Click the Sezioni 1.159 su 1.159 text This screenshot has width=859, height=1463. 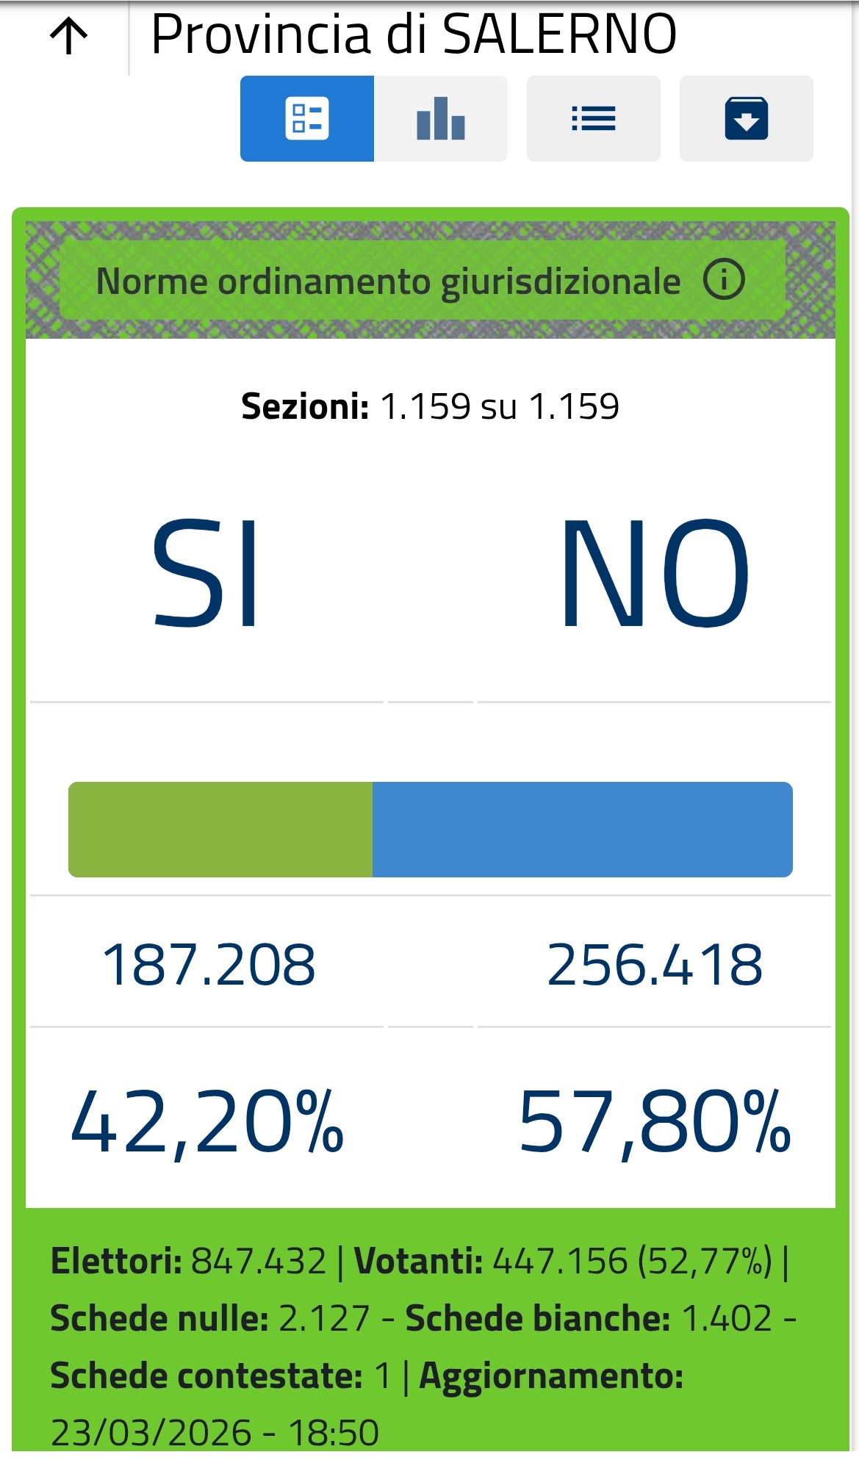pos(430,406)
